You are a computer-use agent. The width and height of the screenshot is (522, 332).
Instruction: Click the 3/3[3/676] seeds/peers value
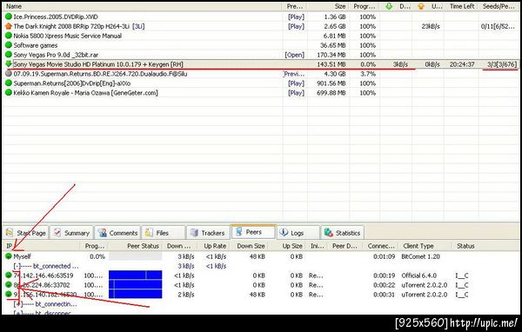(502, 64)
